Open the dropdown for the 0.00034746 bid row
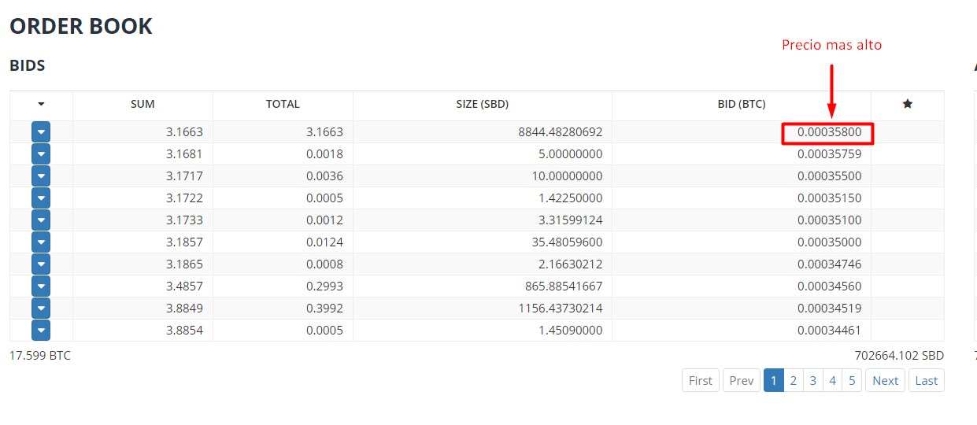Screen dimensions: 977x425 click(41, 264)
